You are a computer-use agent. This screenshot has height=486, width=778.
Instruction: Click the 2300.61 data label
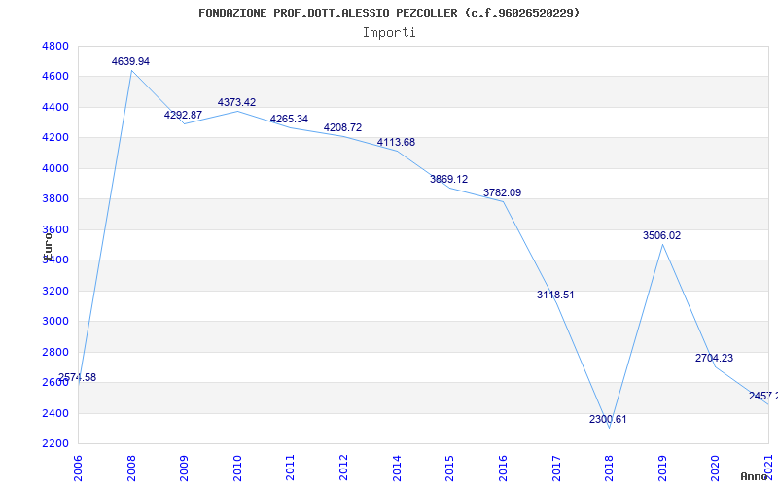608,419
